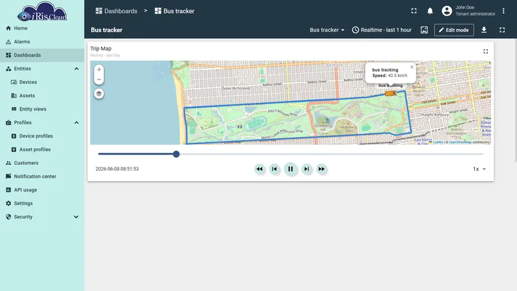Click the dashboard image export icon

coord(425,30)
